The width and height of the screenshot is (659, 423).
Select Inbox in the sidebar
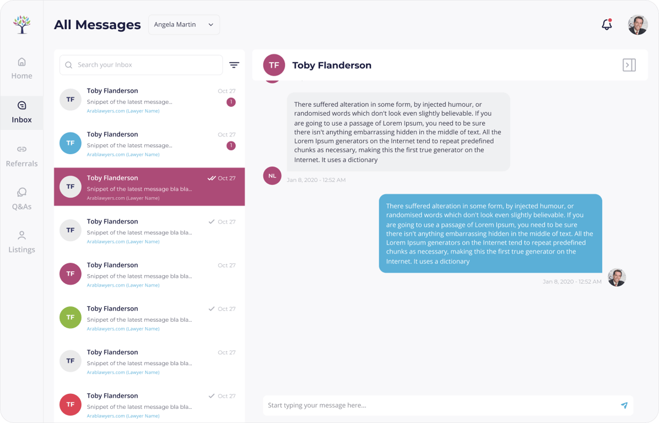pos(22,112)
